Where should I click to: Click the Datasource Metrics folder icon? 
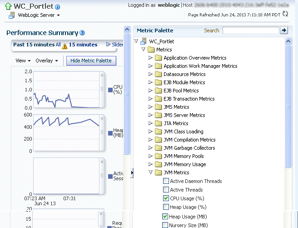coord(158,74)
